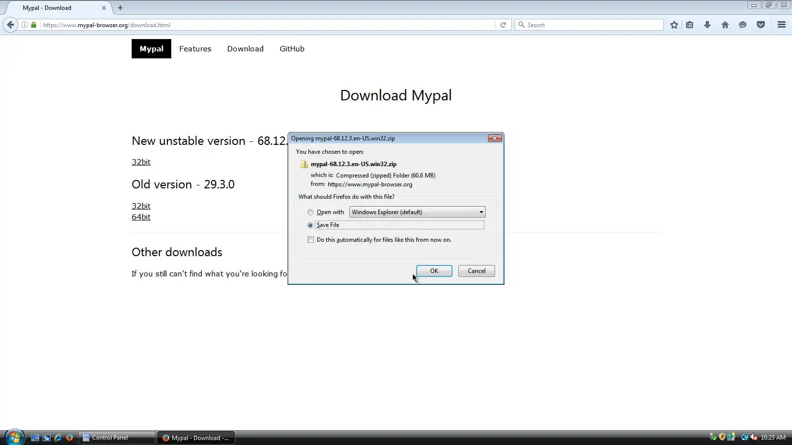The height and width of the screenshot is (445, 792).
Task: Click the 'Download Mypal' page heading
Action: pyautogui.click(x=396, y=95)
